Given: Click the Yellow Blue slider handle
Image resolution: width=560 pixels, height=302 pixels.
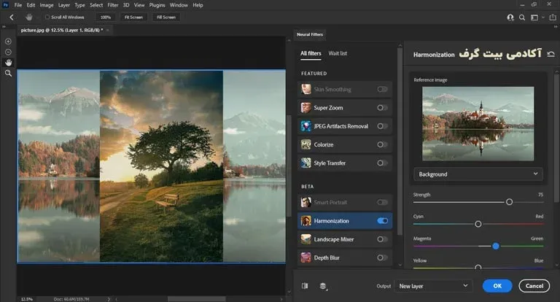Looking at the screenshot, I should (x=478, y=267).
